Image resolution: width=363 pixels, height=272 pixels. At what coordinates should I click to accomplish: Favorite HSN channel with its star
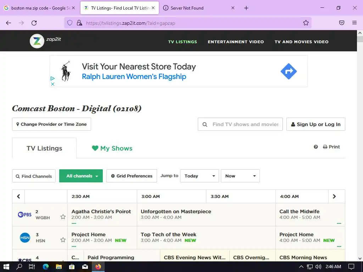pyautogui.click(x=63, y=240)
